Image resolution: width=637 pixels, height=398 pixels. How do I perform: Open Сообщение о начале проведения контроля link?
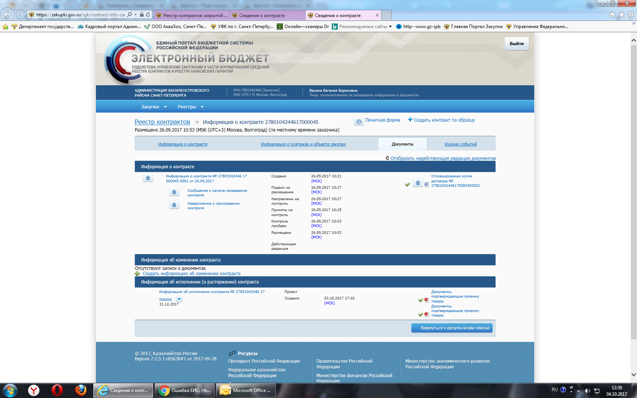(217, 193)
